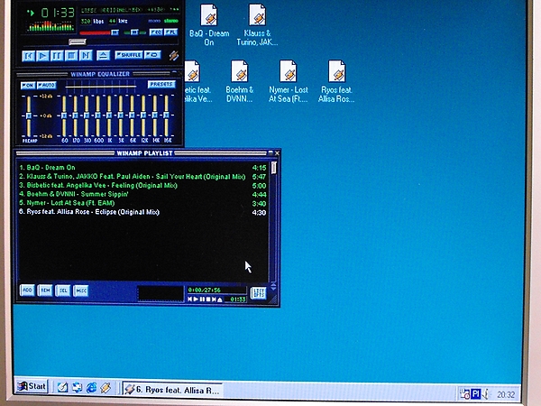Stop playback using Winamp Stop button
Screen dimensions: 541x406
point(71,56)
